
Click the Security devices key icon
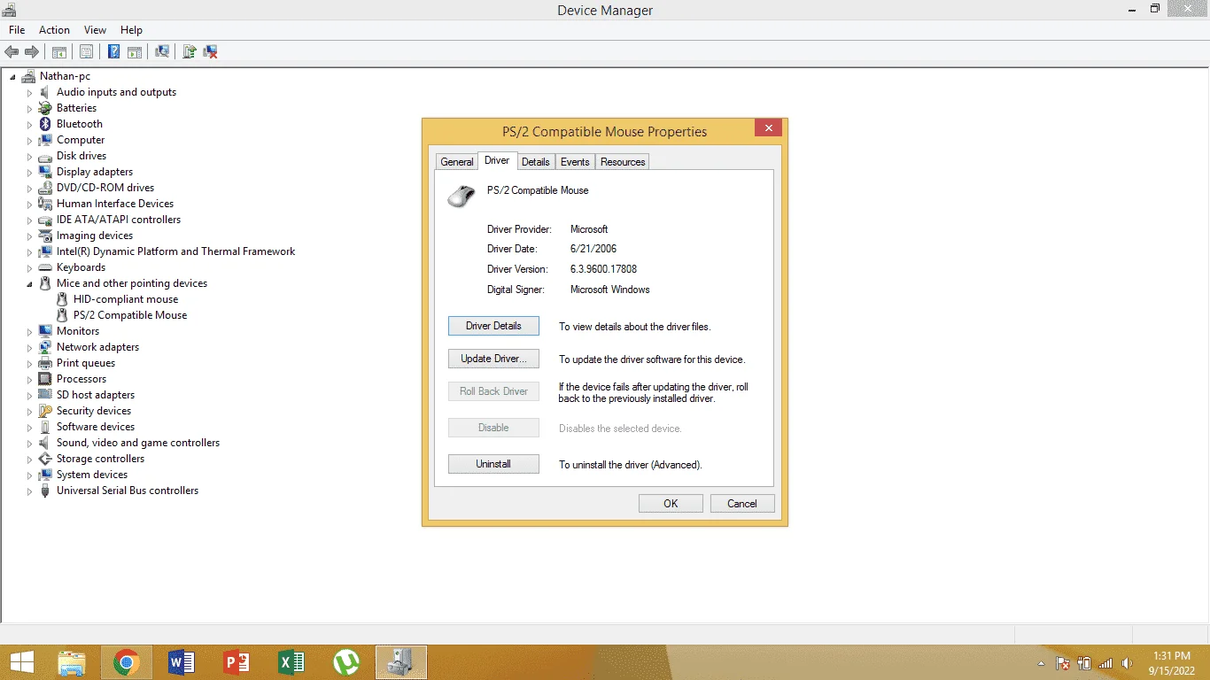45,411
